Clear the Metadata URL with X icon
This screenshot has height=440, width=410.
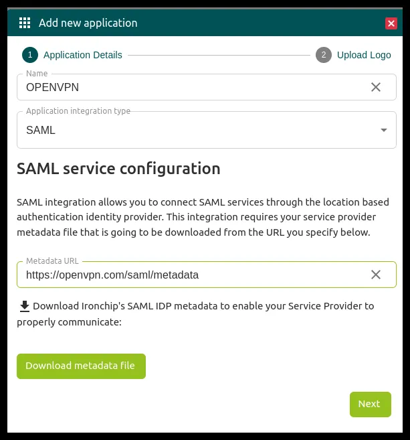tap(375, 275)
